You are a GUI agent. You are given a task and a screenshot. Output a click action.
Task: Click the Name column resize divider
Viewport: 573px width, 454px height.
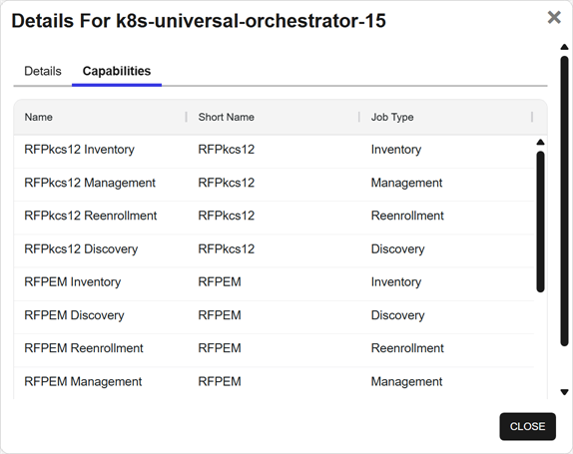coord(187,117)
